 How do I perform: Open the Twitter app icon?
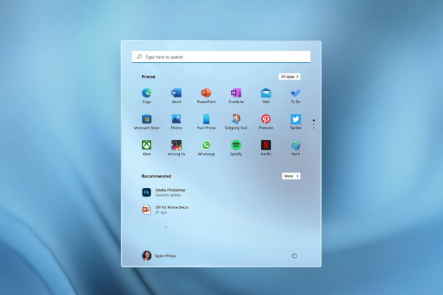coord(295,119)
